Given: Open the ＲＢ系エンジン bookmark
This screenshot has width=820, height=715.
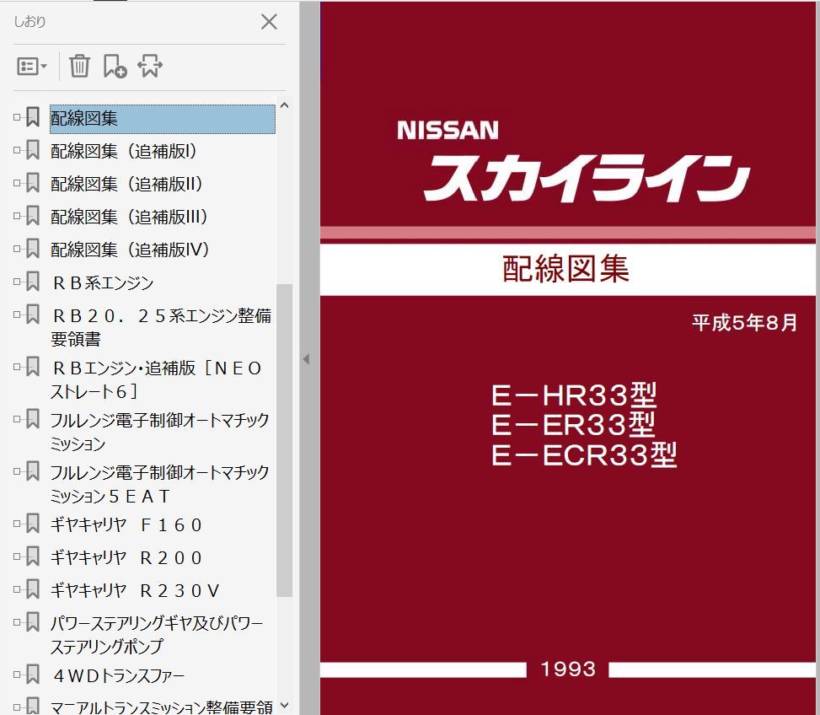Looking at the screenshot, I should pyautogui.click(x=102, y=283).
